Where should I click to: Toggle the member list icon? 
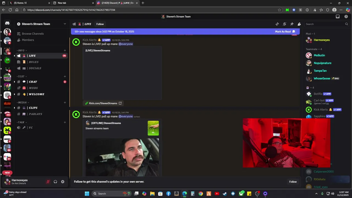299,24
